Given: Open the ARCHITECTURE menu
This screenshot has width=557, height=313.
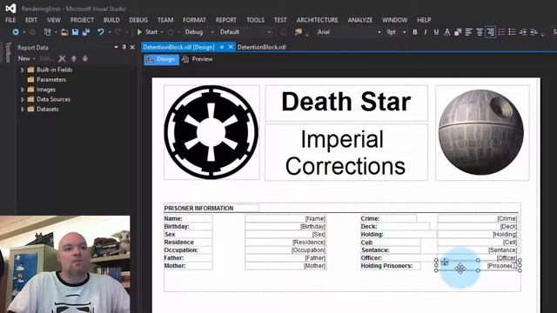Looking at the screenshot, I should 317,20.
